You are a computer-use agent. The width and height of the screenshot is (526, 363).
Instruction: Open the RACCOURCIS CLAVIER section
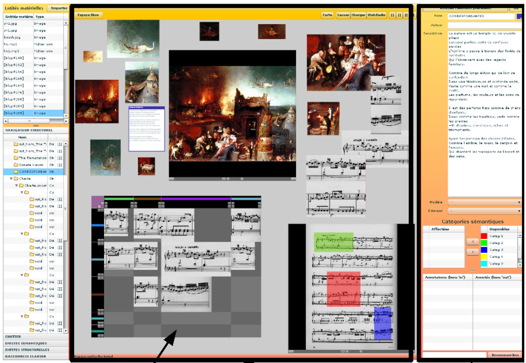[36, 356]
